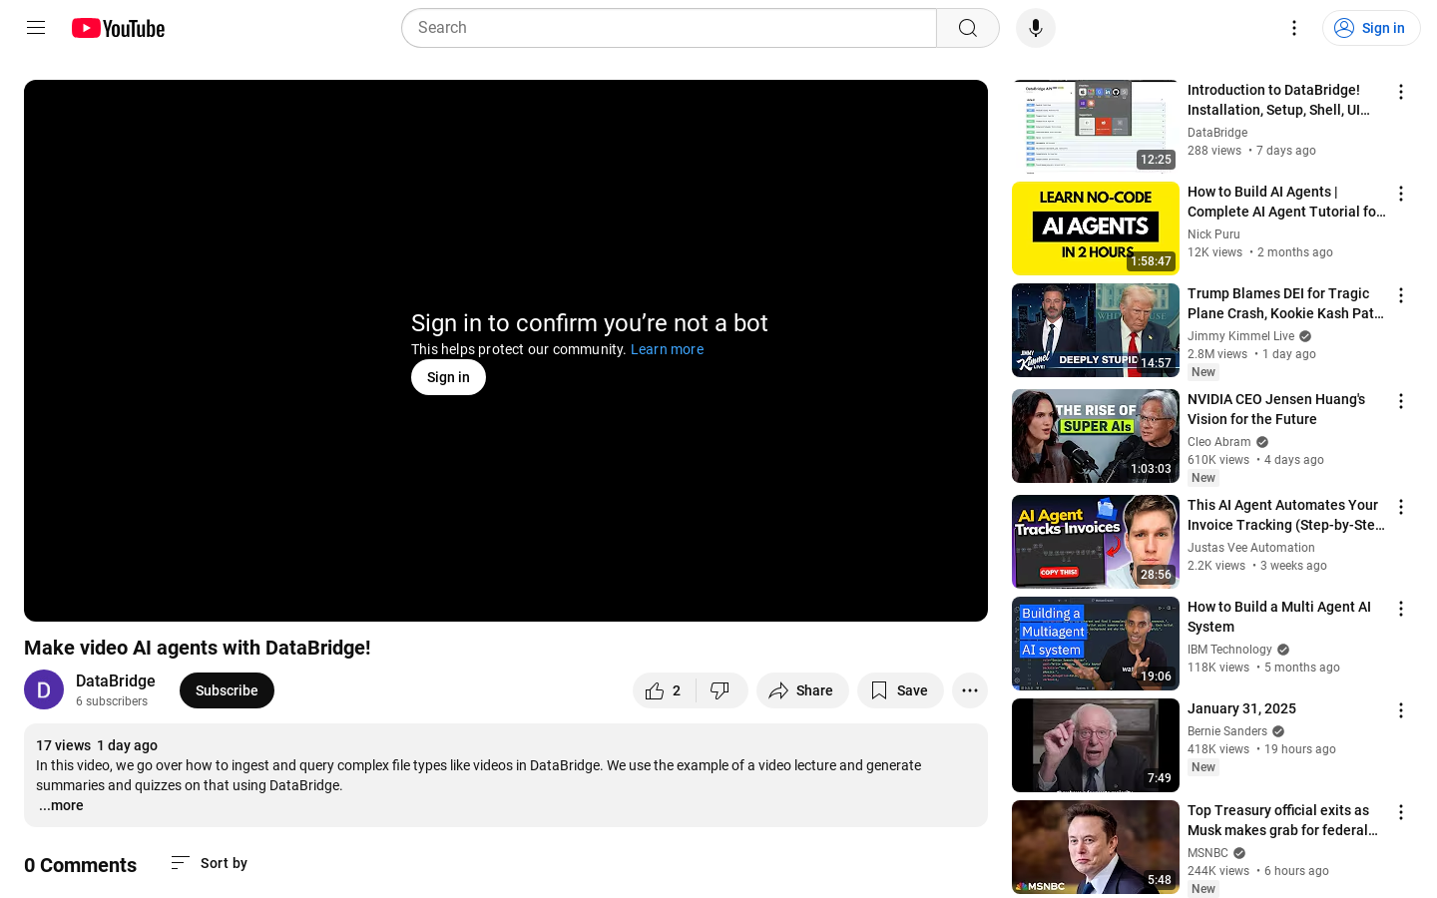Click Bernie Sanders channel name
The height and width of the screenshot is (898, 1437).
pos(1226,731)
